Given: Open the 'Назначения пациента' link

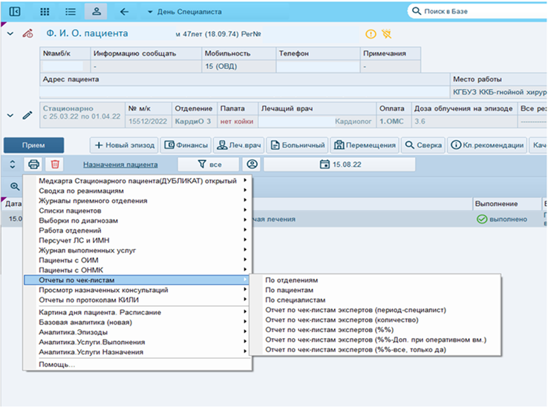Looking at the screenshot, I should [x=120, y=165].
